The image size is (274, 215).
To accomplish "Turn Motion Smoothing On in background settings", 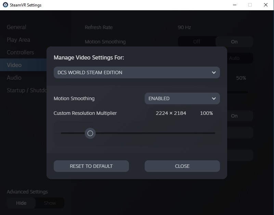I will click(x=234, y=42).
